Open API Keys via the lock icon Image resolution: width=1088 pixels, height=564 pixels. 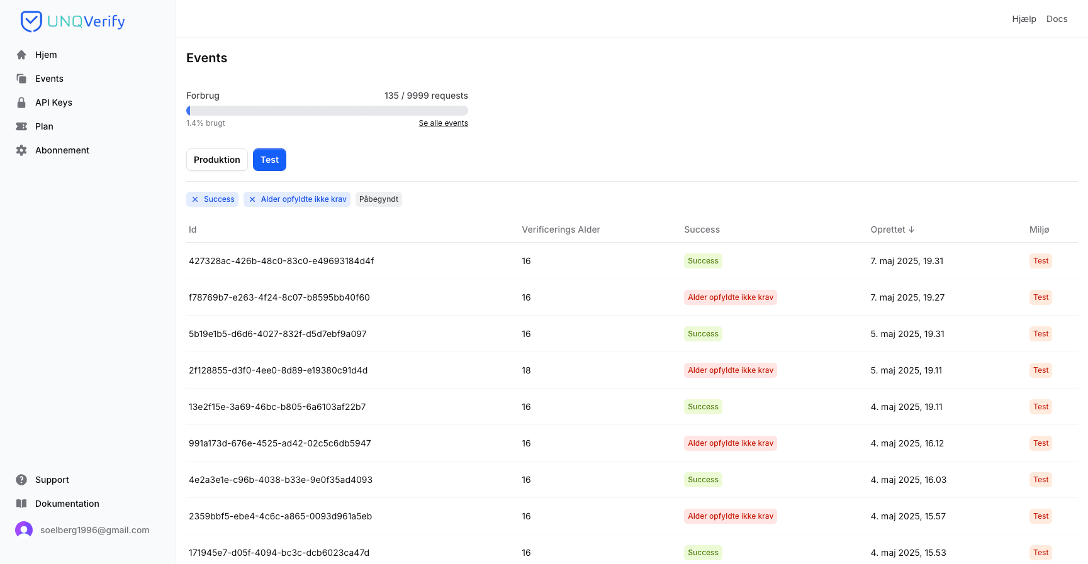pos(21,102)
